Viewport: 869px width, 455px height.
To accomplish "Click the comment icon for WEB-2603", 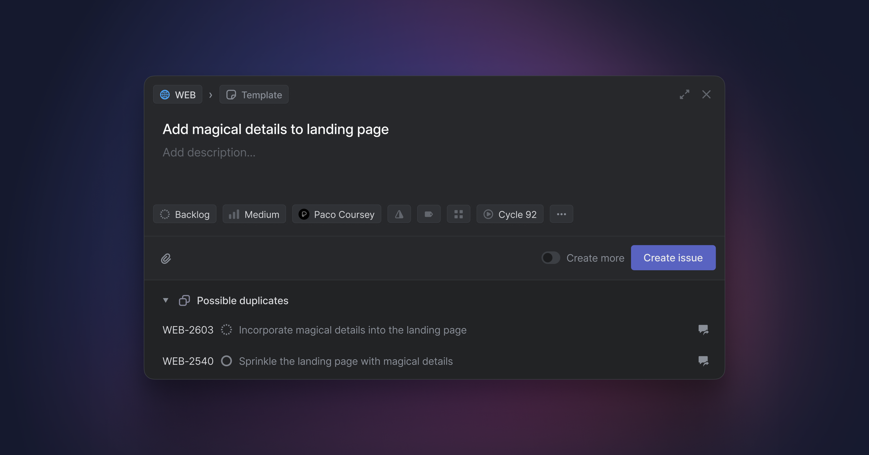I will [x=703, y=330].
